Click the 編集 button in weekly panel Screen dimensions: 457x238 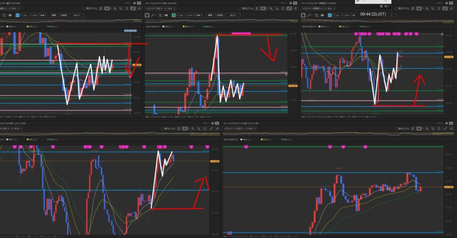pos(54,15)
